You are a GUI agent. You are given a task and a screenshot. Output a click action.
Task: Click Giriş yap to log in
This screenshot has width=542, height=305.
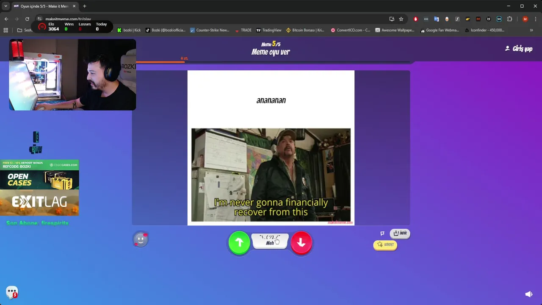[x=519, y=49]
